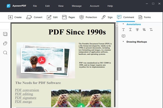
Task: Click The Needs for PDF Software heading
Action: (38, 83)
